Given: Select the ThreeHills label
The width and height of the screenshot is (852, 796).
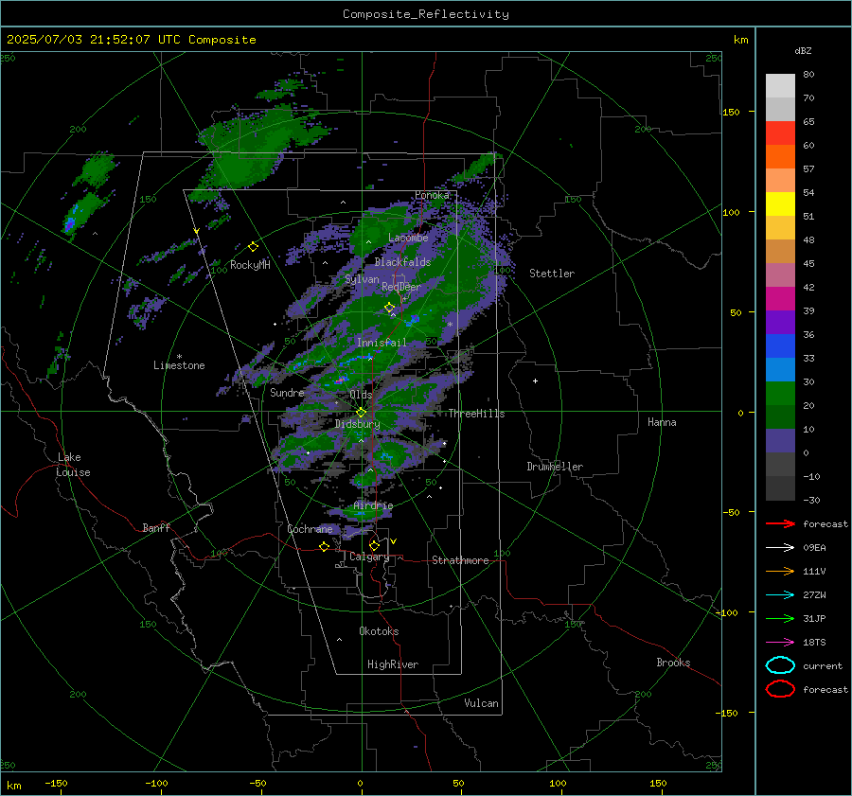Looking at the screenshot, I should tap(476, 414).
